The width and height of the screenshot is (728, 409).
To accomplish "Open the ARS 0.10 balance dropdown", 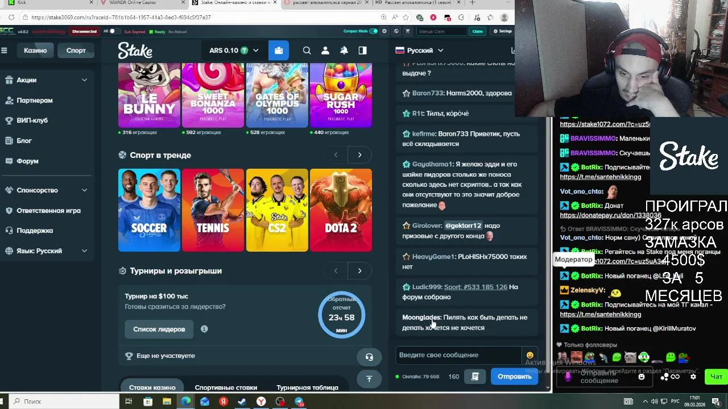I will (x=233, y=51).
